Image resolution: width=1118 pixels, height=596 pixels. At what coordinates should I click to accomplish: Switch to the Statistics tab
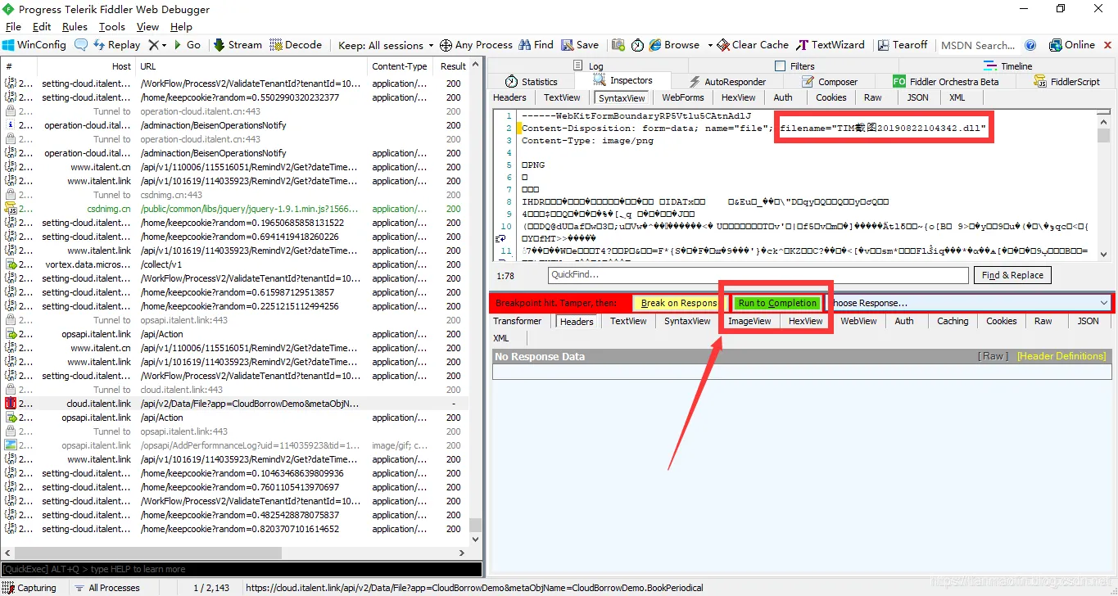[x=531, y=82]
